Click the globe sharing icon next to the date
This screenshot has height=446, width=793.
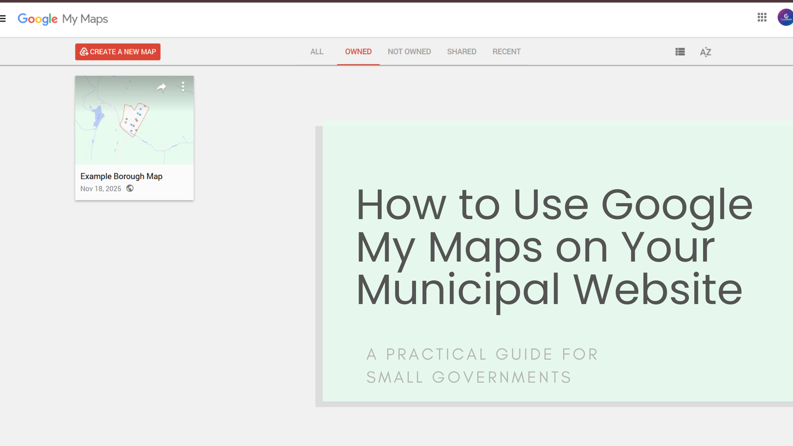point(130,188)
